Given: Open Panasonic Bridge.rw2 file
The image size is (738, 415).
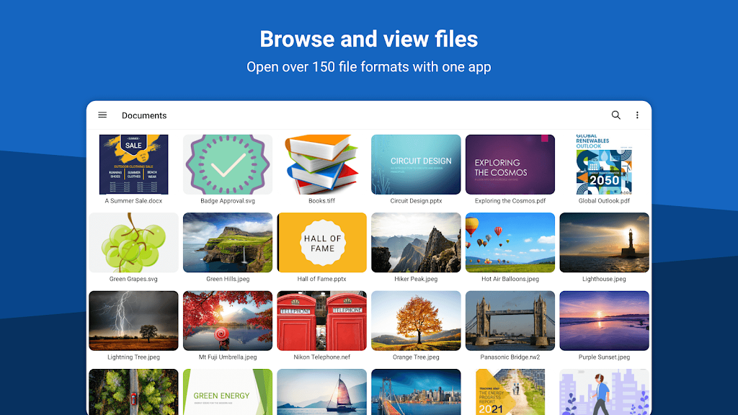Looking at the screenshot, I should (x=510, y=321).
